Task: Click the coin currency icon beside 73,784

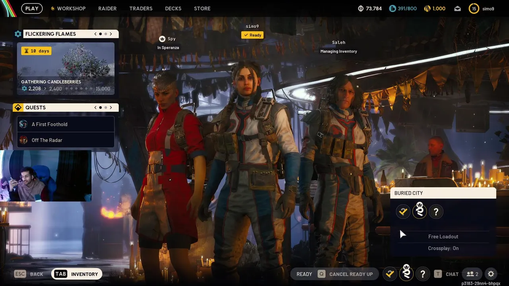Action: [x=361, y=8]
